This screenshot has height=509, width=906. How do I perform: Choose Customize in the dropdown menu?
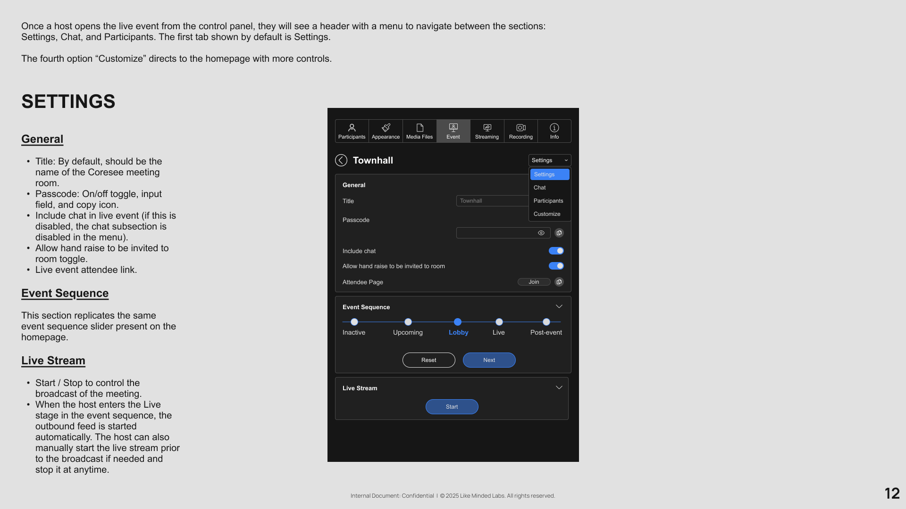click(547, 214)
